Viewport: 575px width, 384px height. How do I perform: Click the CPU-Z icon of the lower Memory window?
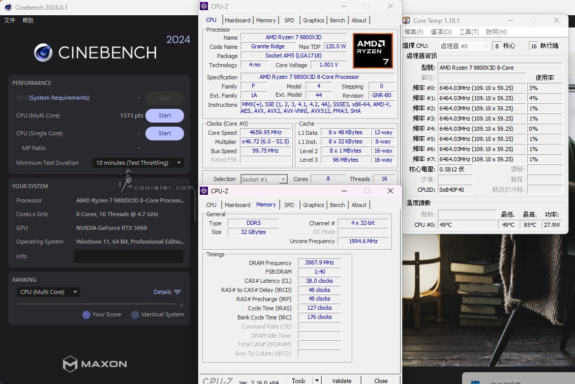point(204,191)
